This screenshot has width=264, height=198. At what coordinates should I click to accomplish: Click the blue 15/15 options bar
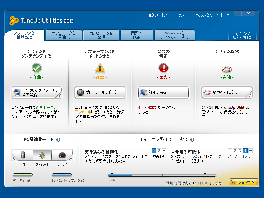pos(62,175)
